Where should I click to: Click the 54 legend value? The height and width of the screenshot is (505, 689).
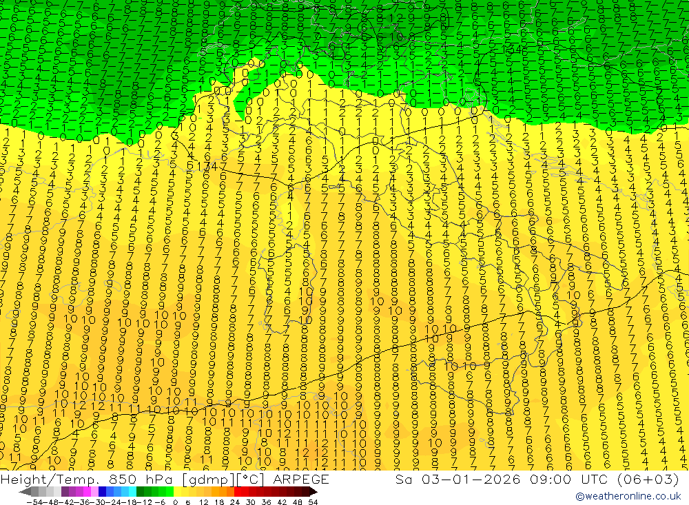tap(313, 502)
